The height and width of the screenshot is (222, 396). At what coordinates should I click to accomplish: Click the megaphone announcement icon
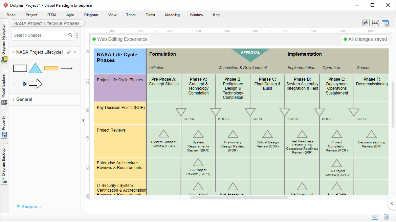(366, 23)
